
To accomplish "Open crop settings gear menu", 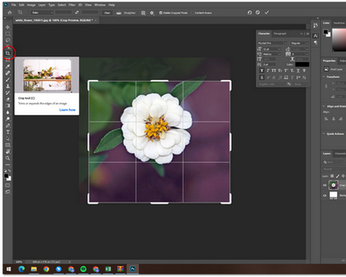I will pos(152,13).
